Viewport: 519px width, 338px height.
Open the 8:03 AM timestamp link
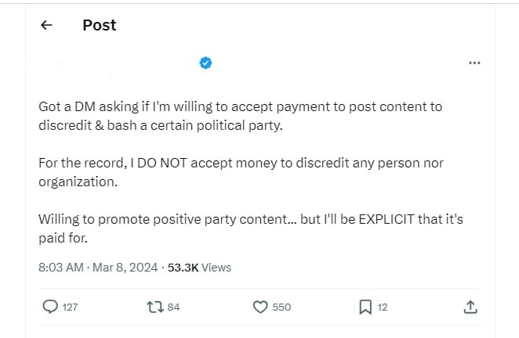[60, 267]
